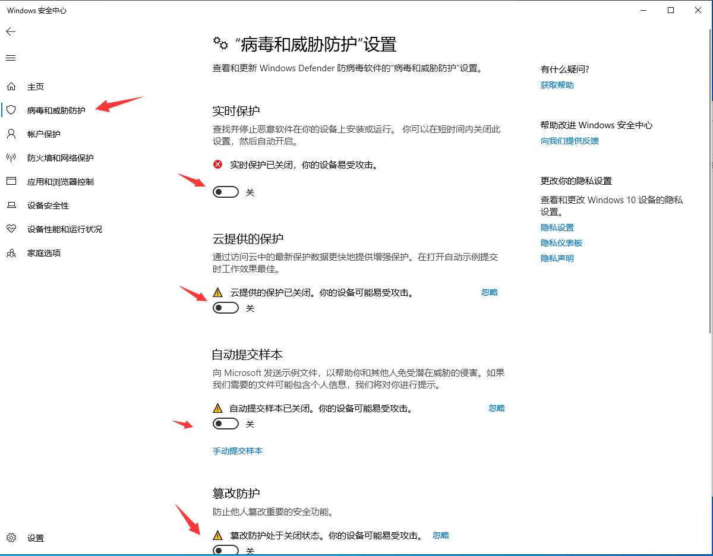Open the 隐私设置 link
Image resolution: width=713 pixels, height=556 pixels.
557,228
